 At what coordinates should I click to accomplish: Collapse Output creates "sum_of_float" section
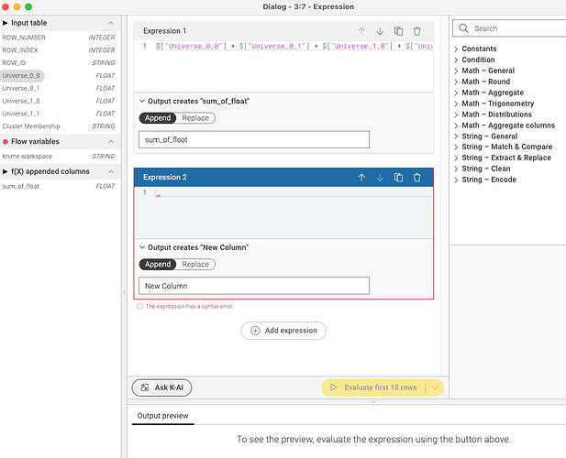pos(142,102)
